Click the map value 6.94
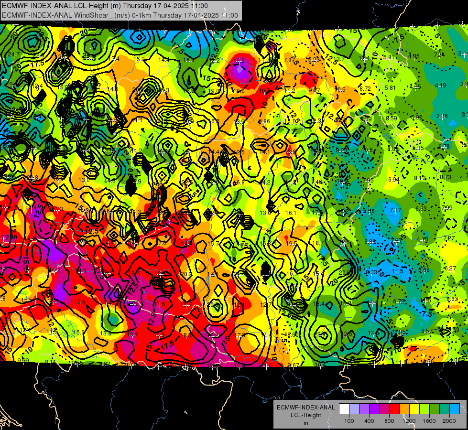Screen dimensions: 468x430 pyautogui.click(x=394, y=179)
